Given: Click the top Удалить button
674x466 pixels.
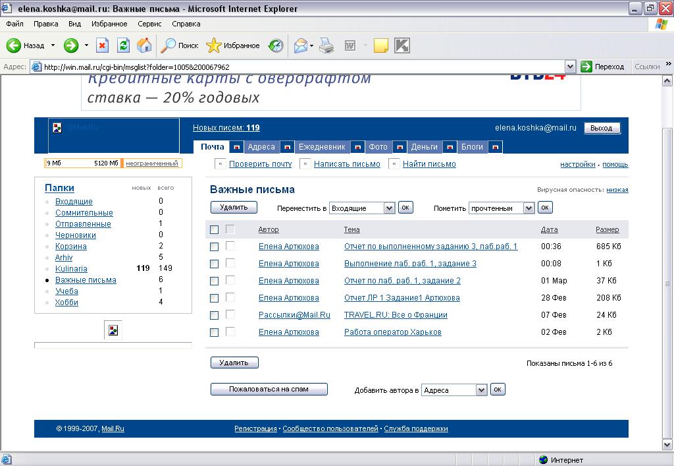Looking at the screenshot, I should 234,208.
